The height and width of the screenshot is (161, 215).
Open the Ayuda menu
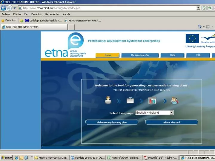(66, 14)
